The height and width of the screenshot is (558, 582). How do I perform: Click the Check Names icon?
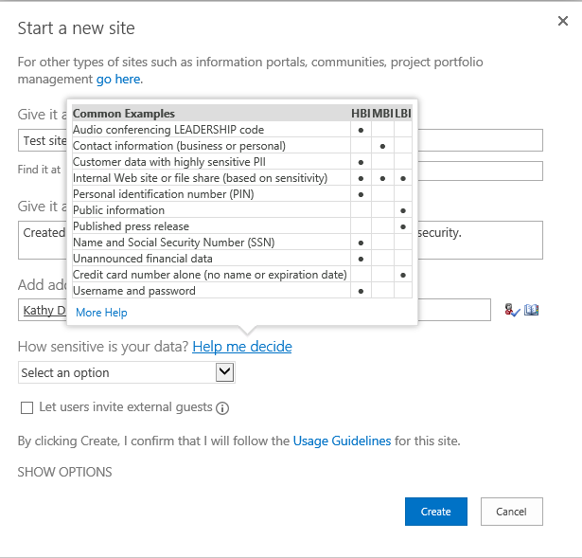(512, 310)
